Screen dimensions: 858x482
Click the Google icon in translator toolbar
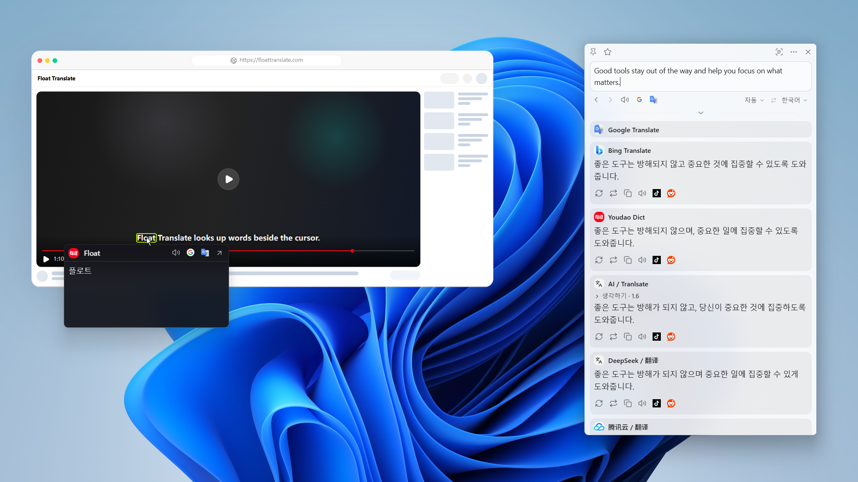pos(639,100)
